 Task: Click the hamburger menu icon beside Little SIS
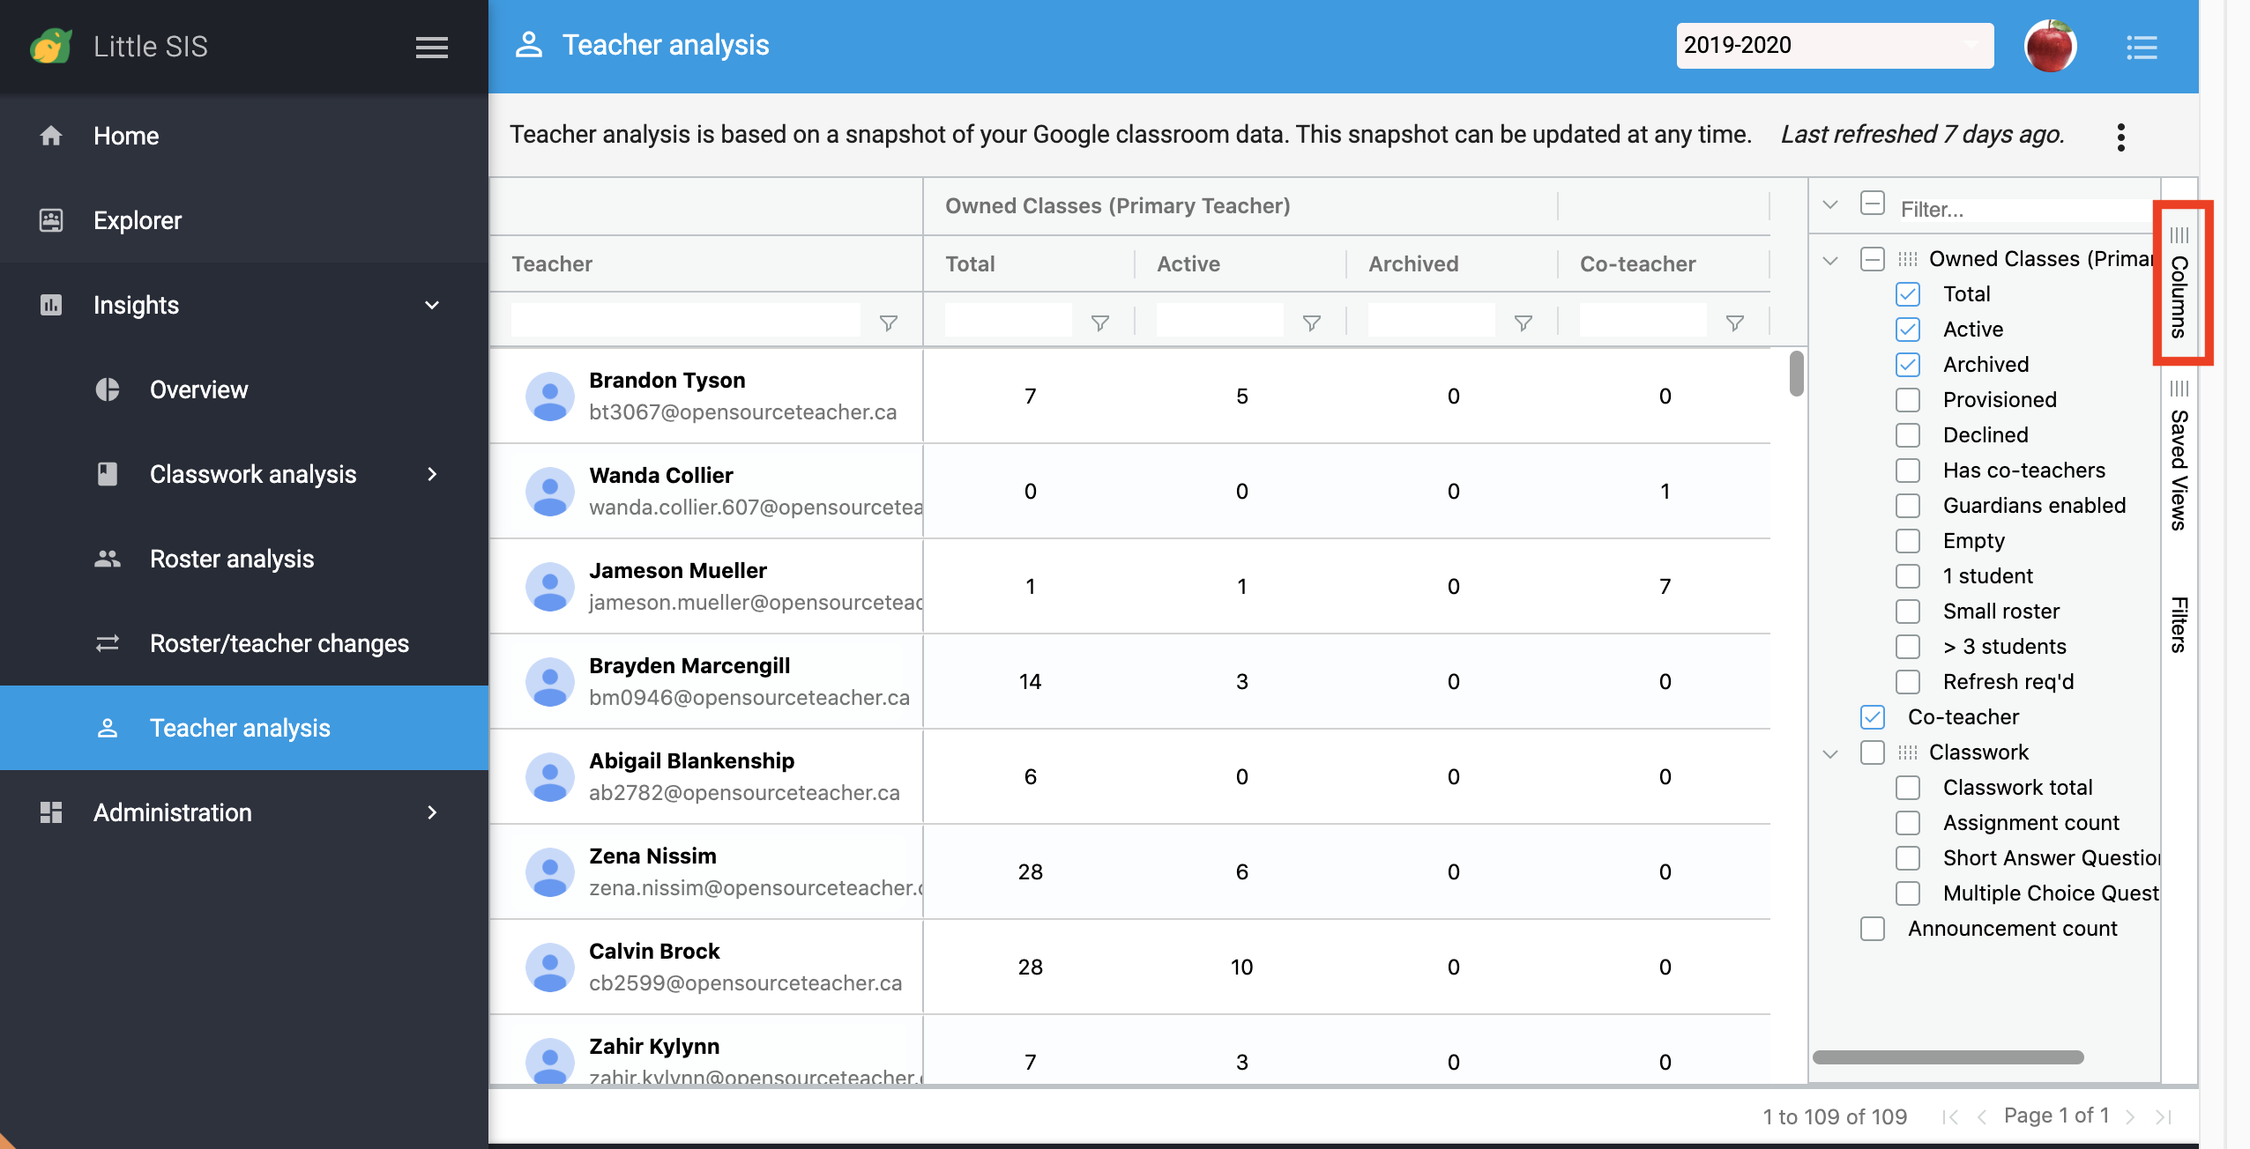coord(431,47)
